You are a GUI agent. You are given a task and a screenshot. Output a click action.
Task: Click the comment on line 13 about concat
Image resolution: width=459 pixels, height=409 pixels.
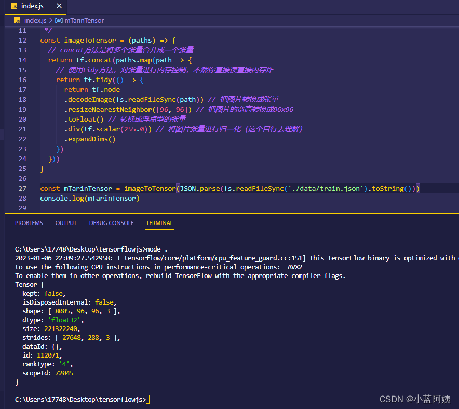tap(120, 50)
